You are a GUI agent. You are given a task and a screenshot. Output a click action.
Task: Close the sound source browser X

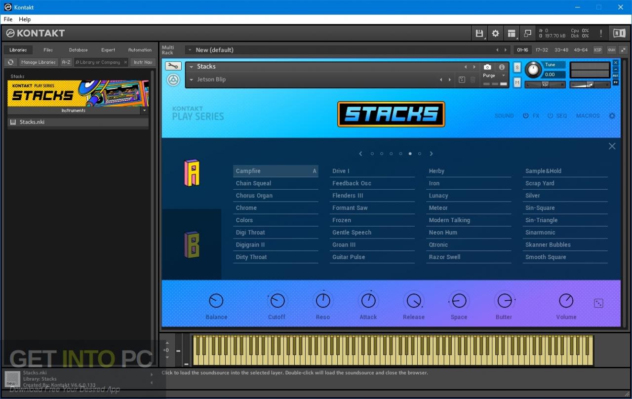coord(612,146)
